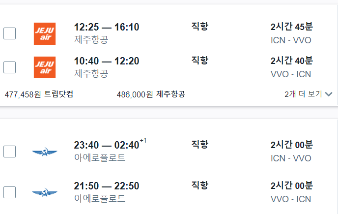Click the 12:25 — 16:10 departure time
Image resolution: width=338 pixels, height=214 pixels.
pos(106,27)
